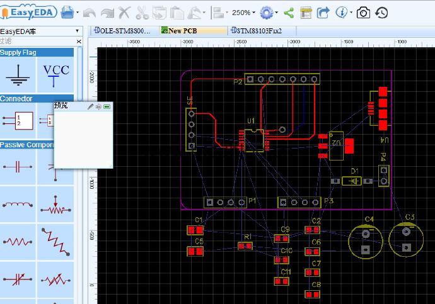Open the gear settings icon
Image resolution: width=435 pixels, height=304 pixels.
(267, 13)
